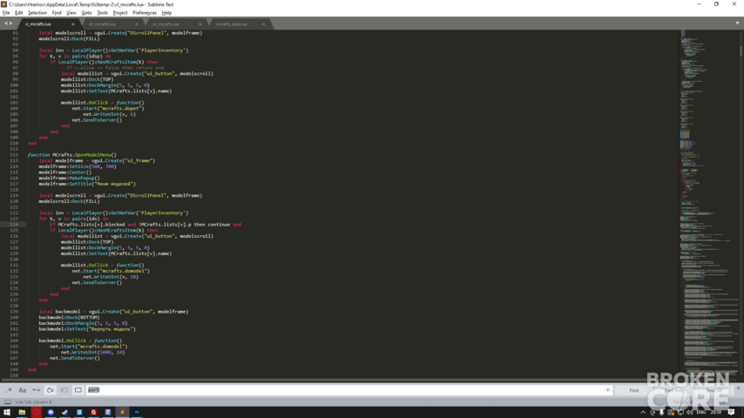Open File Explorer from taskbar
This screenshot has width=744, height=418.
pyautogui.click(x=22, y=412)
